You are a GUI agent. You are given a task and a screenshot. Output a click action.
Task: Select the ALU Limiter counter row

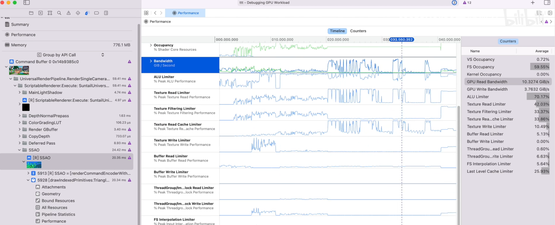point(508,97)
